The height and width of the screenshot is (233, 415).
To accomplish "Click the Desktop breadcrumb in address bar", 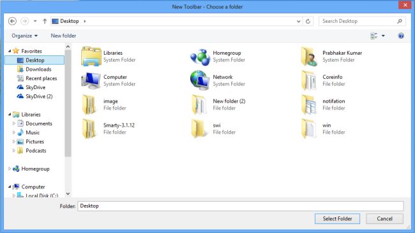I will click(69, 21).
